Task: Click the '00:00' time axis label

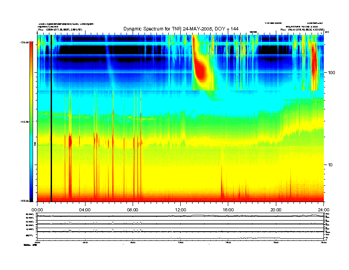Action: [37, 210]
